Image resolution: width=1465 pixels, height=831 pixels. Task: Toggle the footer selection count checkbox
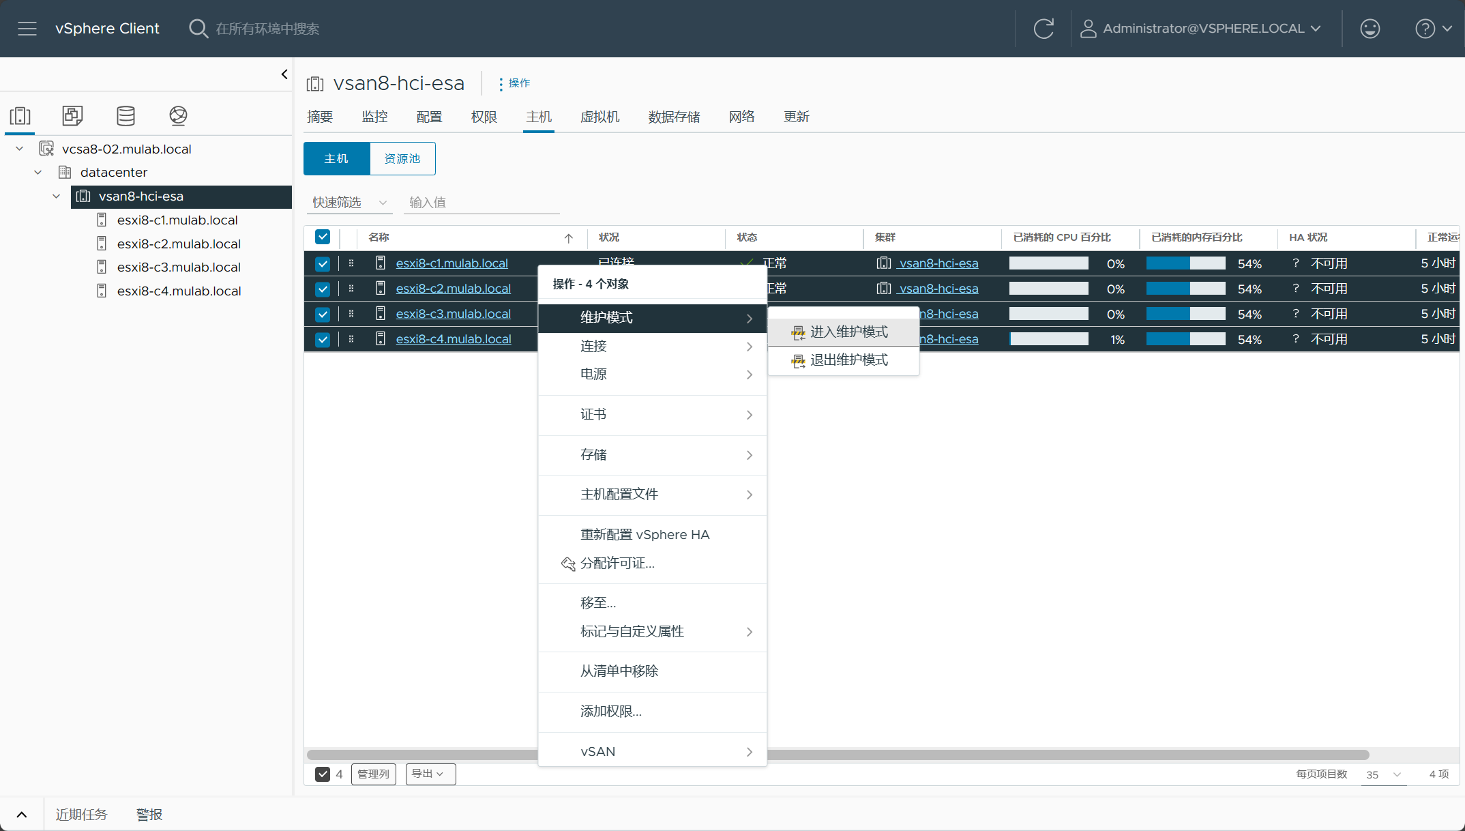(x=323, y=774)
